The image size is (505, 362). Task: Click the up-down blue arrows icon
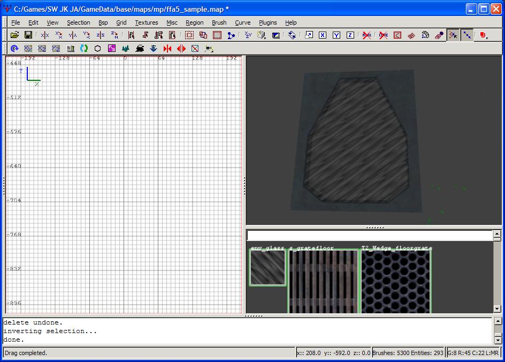[292, 35]
